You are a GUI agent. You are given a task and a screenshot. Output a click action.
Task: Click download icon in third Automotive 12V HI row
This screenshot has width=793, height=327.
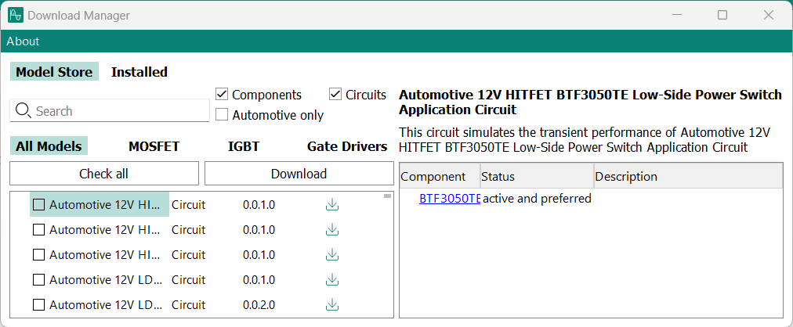332,255
